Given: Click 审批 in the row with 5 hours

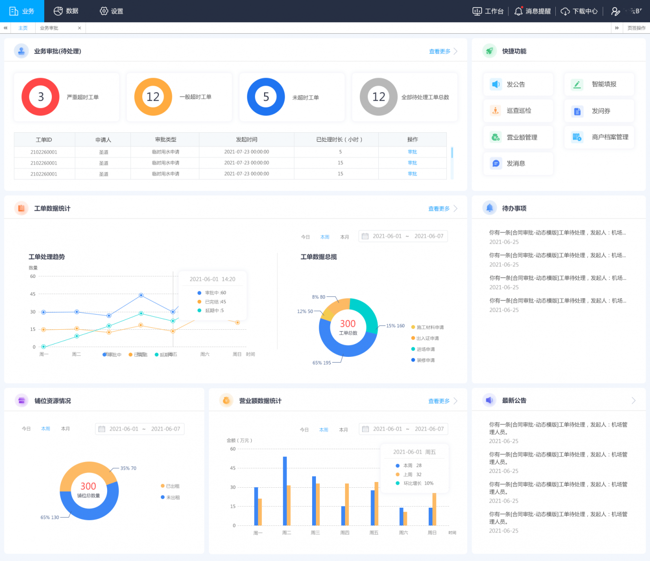Looking at the screenshot, I should click(412, 152).
